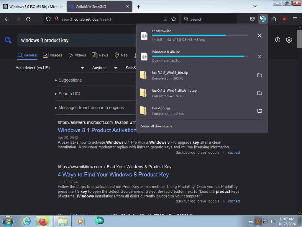Open the Pocket save icon

tap(252, 19)
